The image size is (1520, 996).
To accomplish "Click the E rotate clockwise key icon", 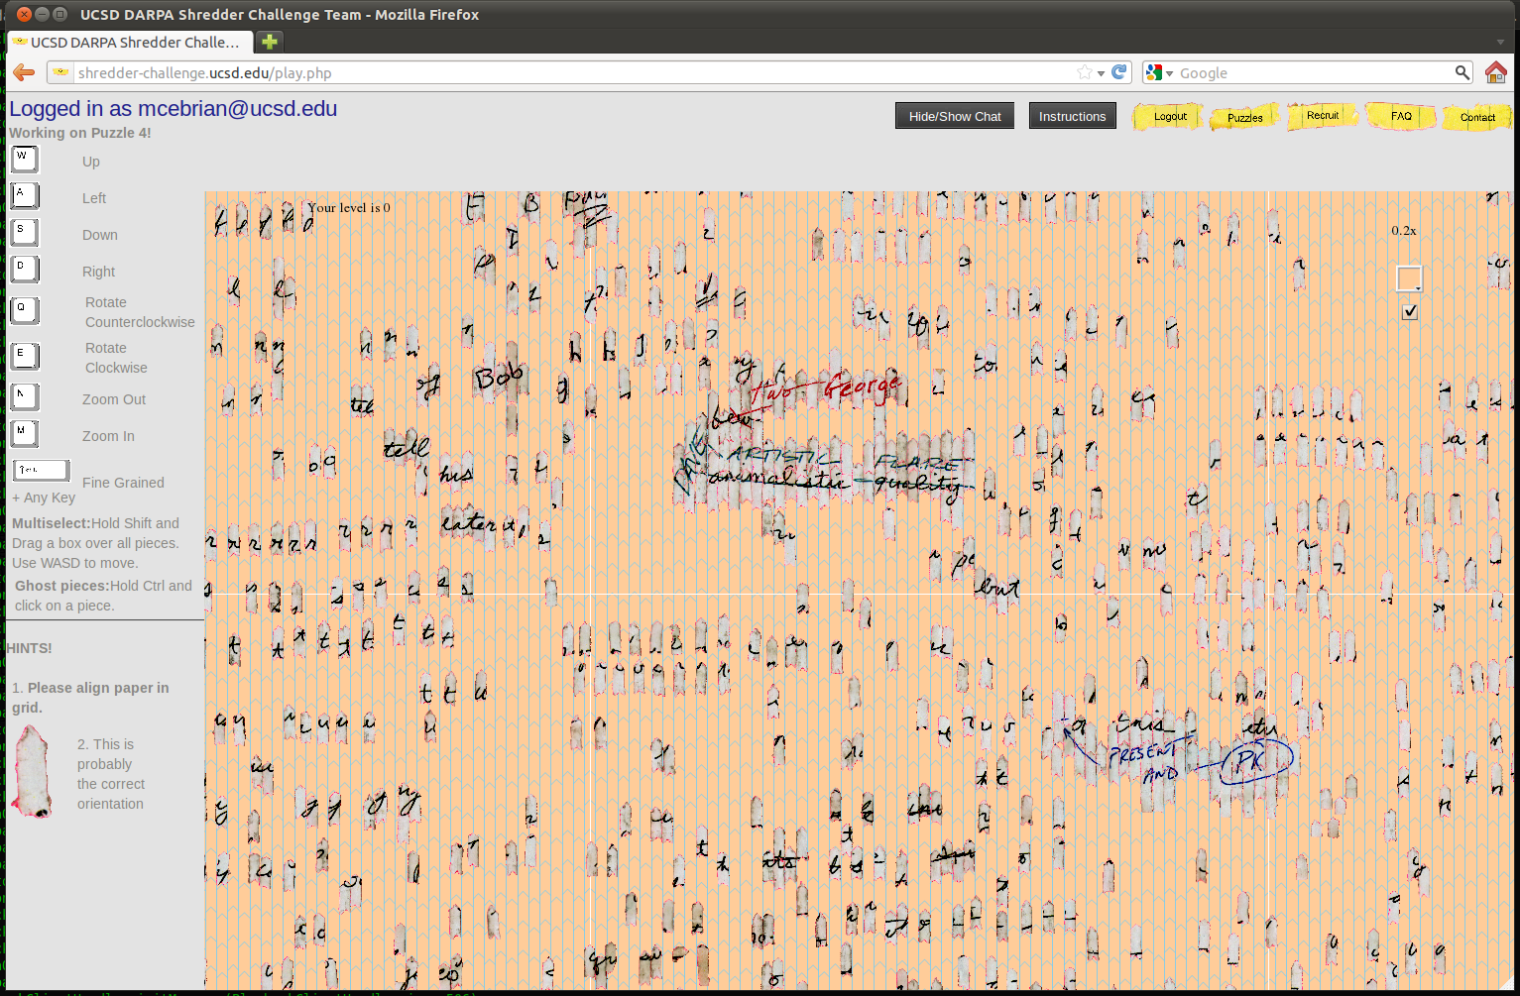I will pyautogui.click(x=25, y=357).
